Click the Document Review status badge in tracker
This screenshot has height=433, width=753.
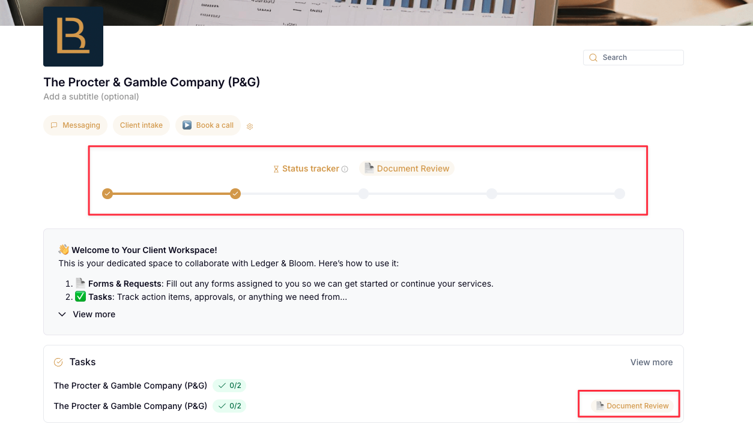tap(407, 169)
